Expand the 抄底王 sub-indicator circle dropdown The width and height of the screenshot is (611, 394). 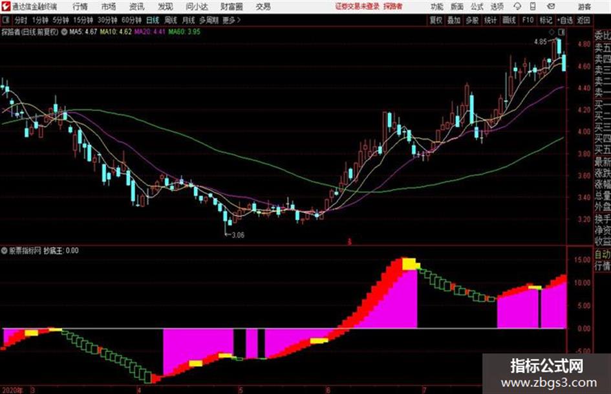pos(5,250)
